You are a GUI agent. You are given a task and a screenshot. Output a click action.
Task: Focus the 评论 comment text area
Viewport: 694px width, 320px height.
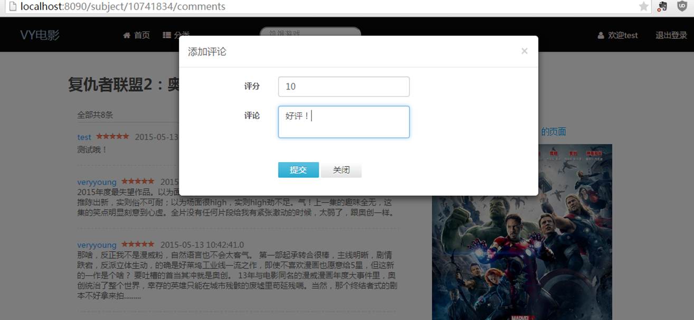tap(344, 122)
